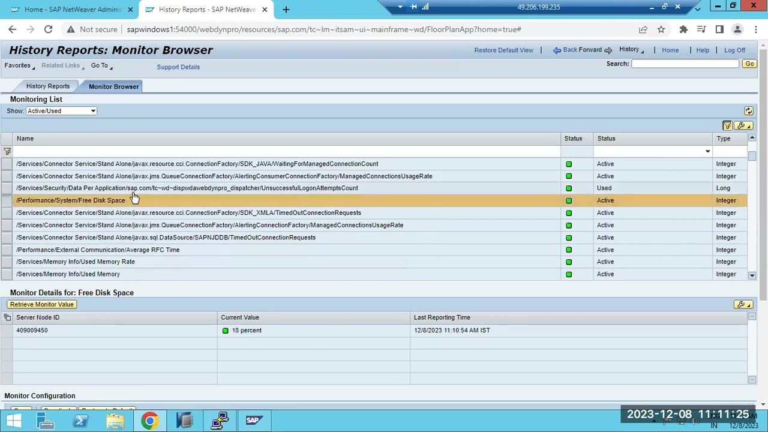Select row for SDK_XMLA TimedOutConnectionRequests
Image resolution: width=768 pixels, height=432 pixels.
pyautogui.click(x=6, y=213)
